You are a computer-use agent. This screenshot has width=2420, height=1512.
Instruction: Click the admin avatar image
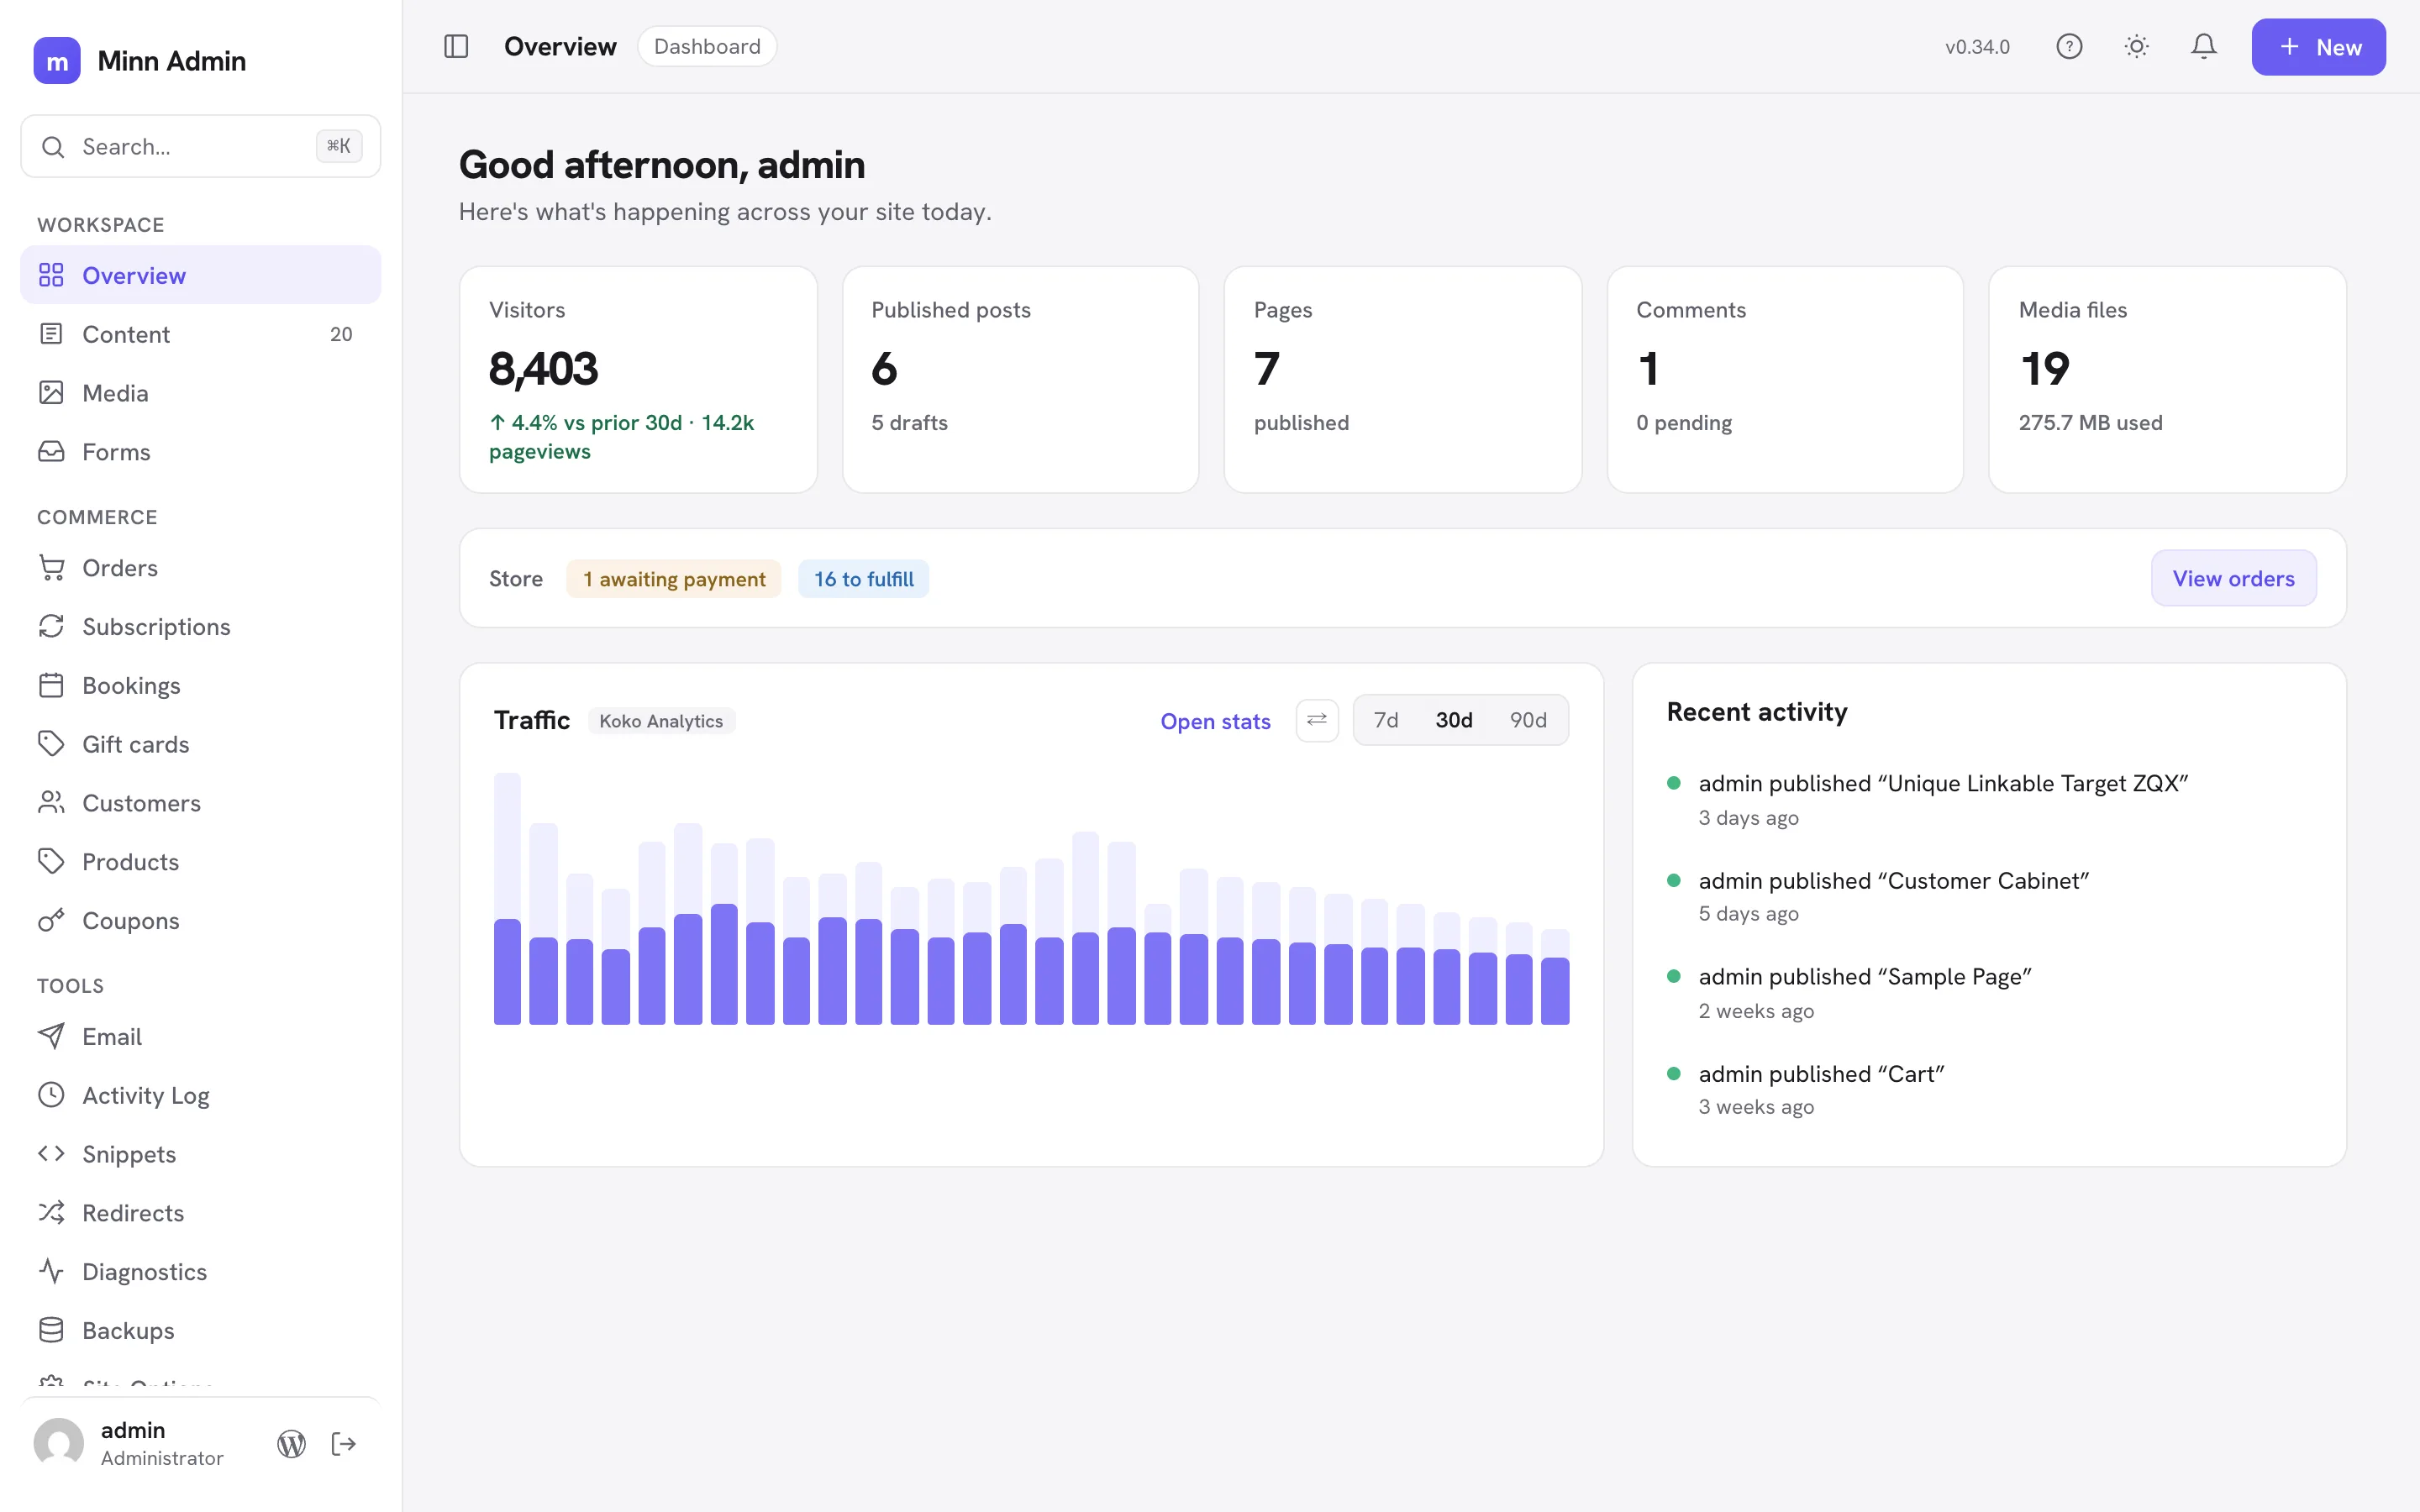[x=59, y=1443]
